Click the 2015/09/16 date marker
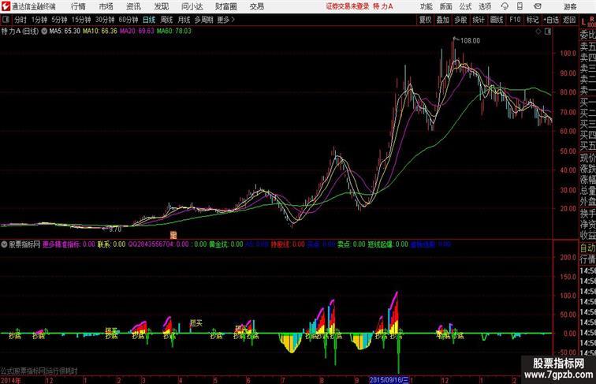 point(389,380)
